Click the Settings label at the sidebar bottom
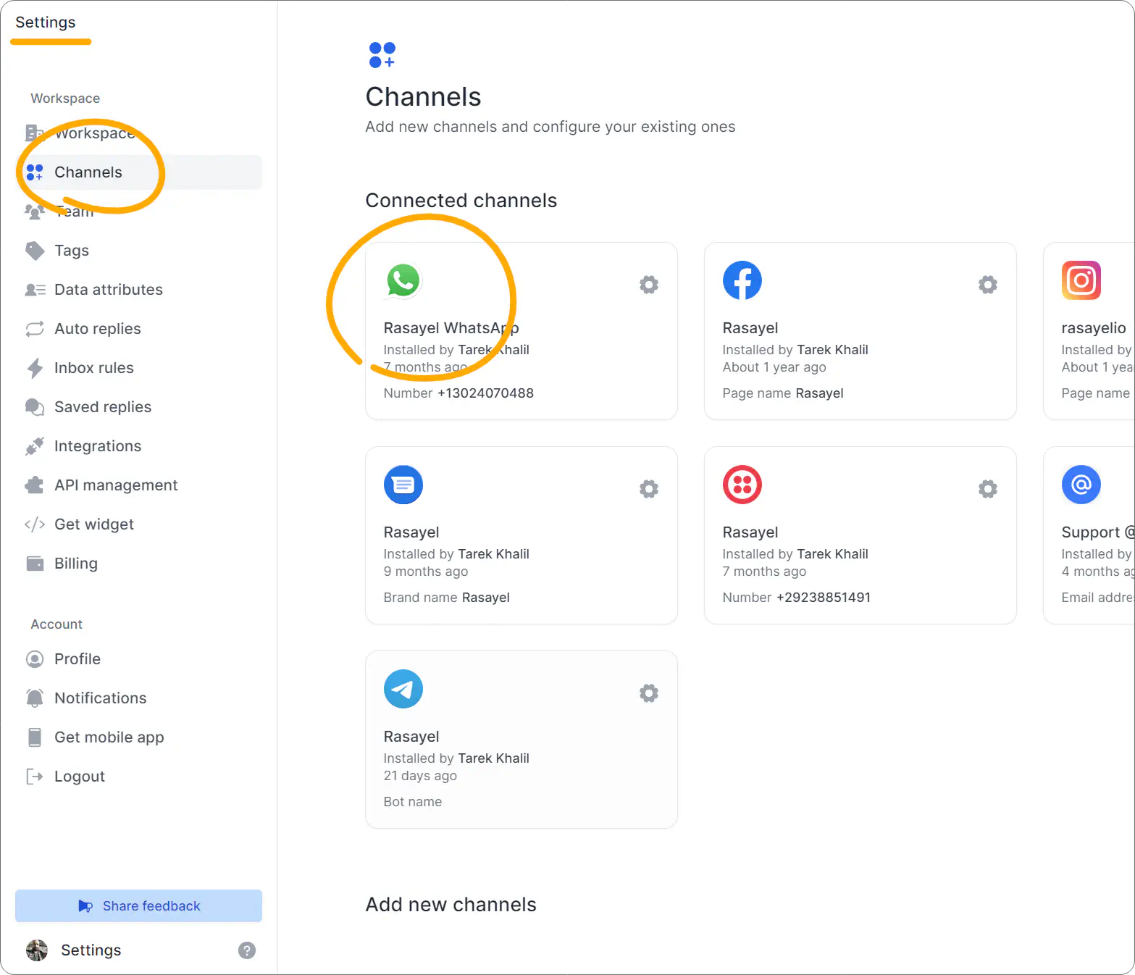 (91, 950)
